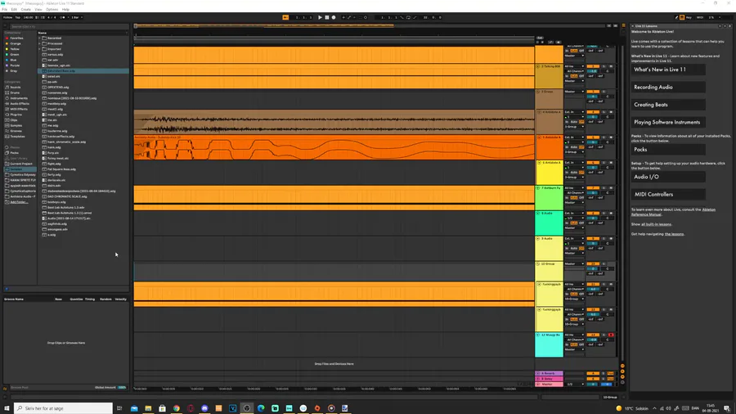
Task: Open the View menu
Action: pyautogui.click(x=38, y=9)
